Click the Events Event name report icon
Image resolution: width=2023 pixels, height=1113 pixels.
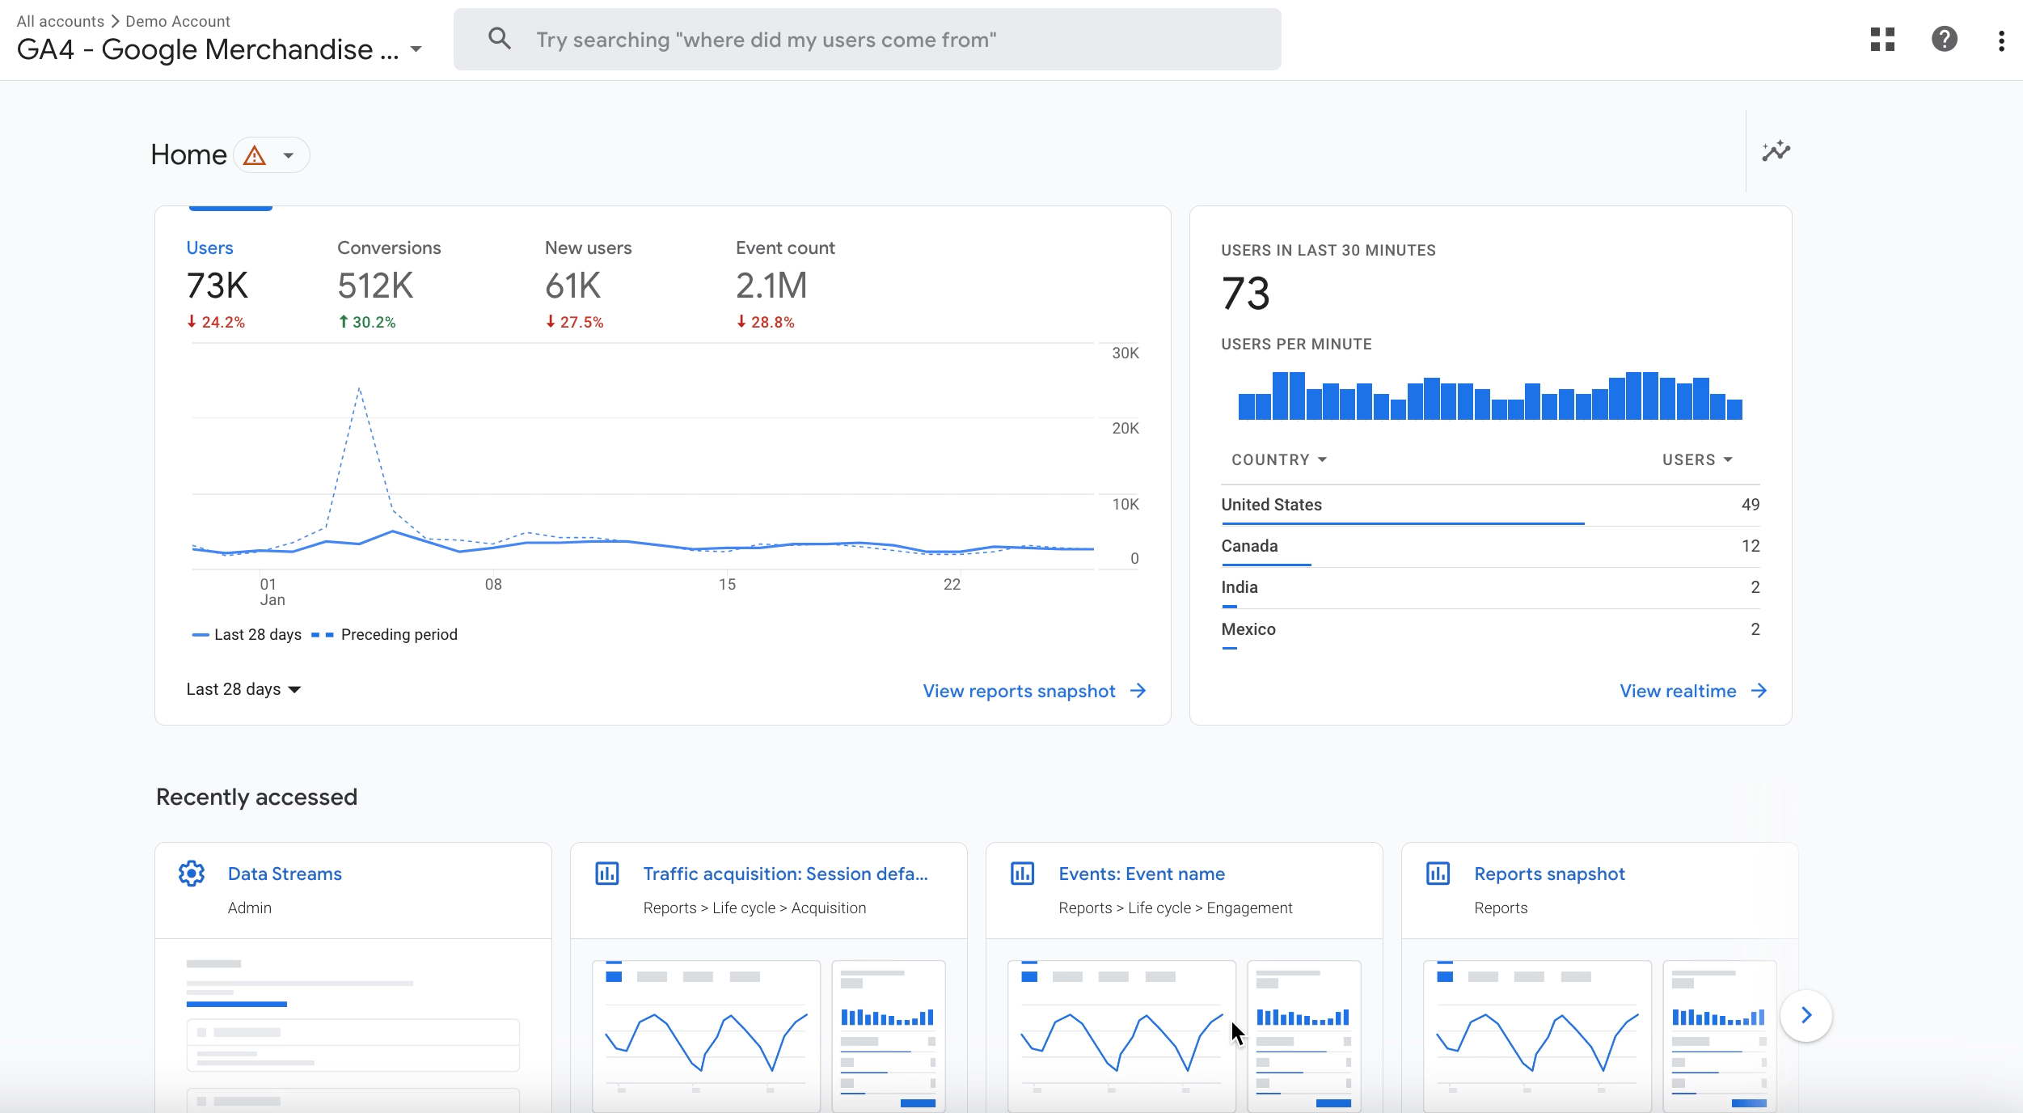point(1023,873)
